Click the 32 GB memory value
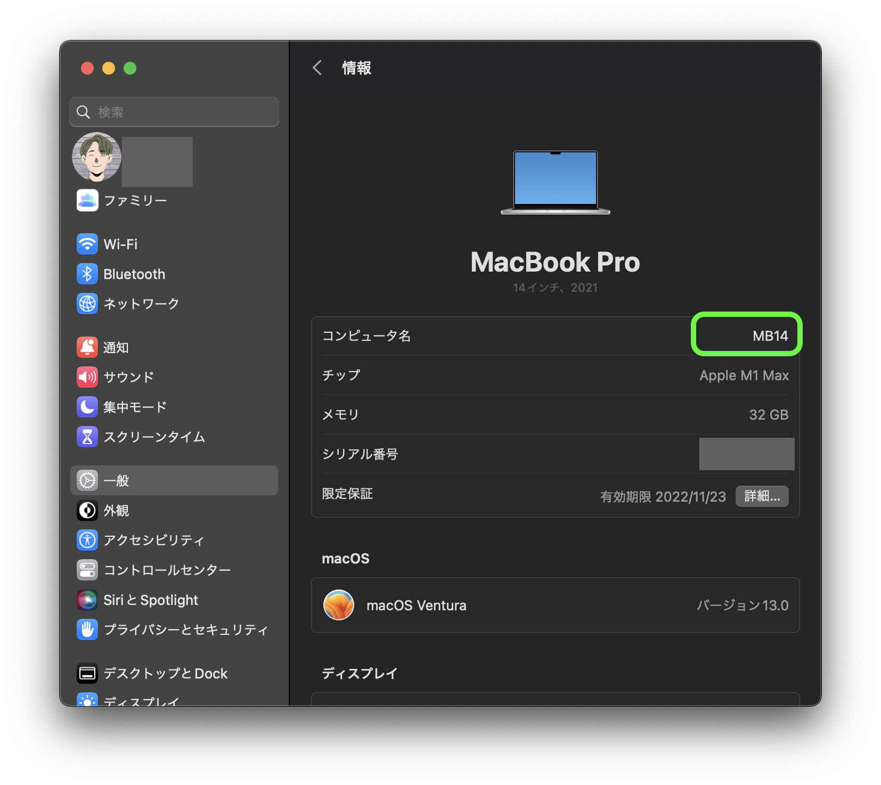The height and width of the screenshot is (785, 881). tap(769, 415)
